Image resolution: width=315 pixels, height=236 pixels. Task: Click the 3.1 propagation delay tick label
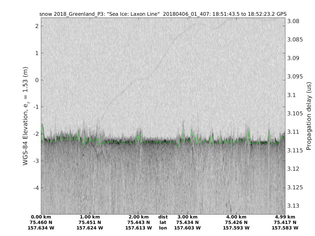(x=292, y=95)
